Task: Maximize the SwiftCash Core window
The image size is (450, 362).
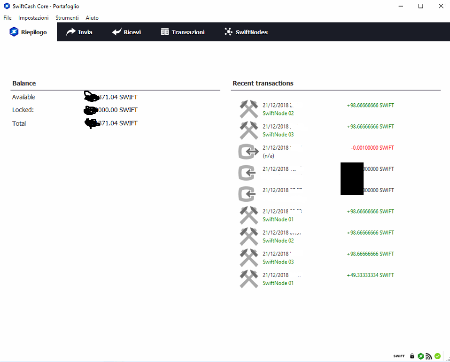Action: tap(421, 6)
